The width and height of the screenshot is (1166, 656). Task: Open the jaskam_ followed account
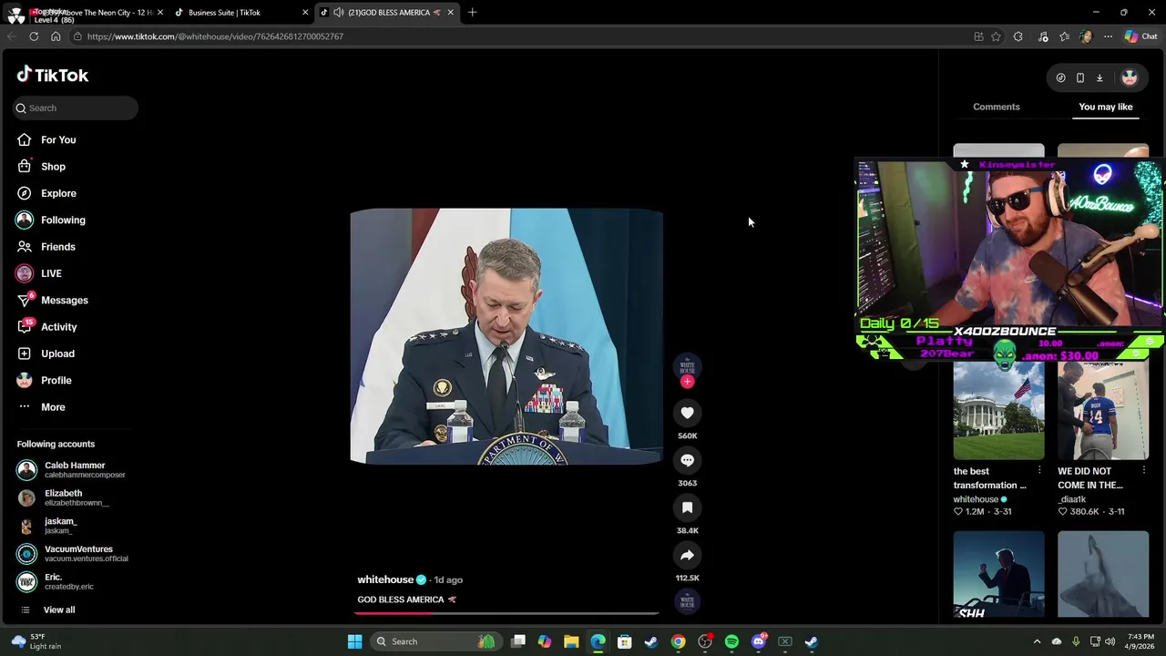coord(47,526)
